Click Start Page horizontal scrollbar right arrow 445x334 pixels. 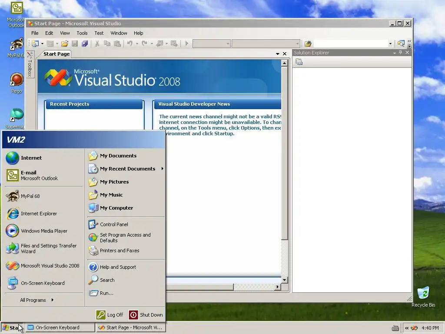click(278, 287)
